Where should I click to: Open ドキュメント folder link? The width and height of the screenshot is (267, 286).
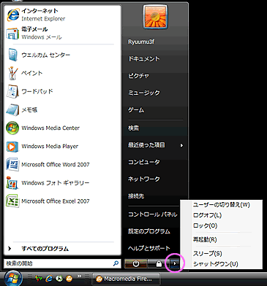pos(144,59)
